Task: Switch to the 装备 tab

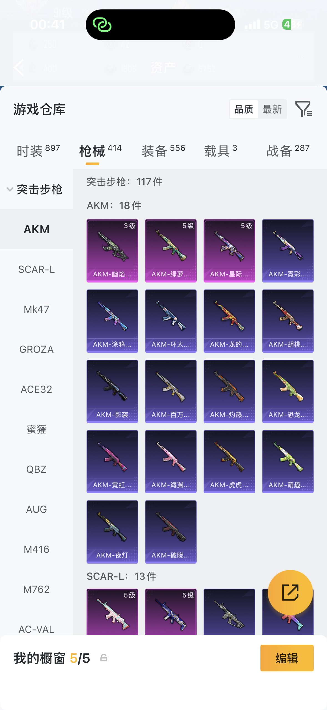Action: (x=163, y=151)
